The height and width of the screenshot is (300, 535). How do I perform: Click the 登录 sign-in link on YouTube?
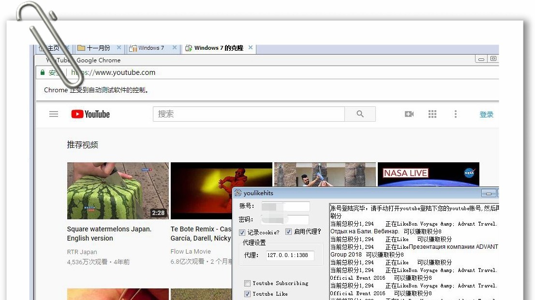pyautogui.click(x=486, y=114)
